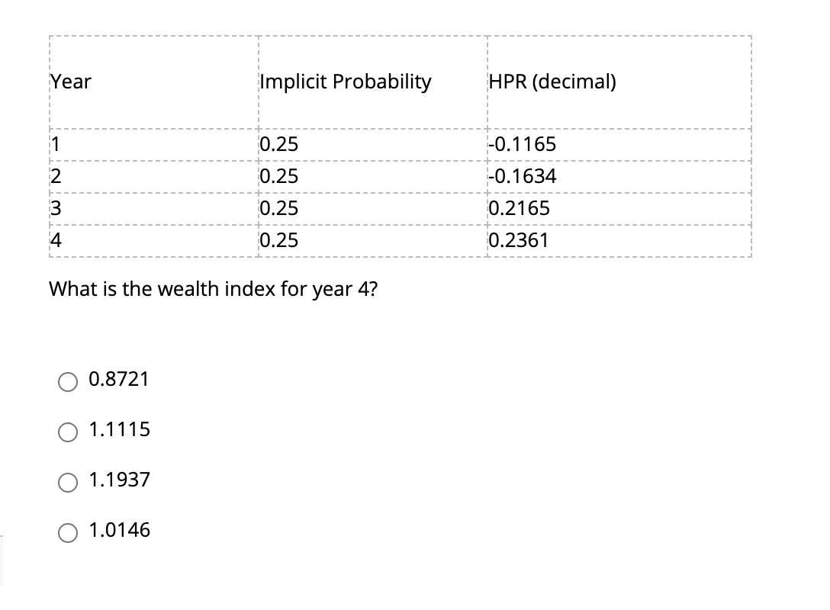Image resolution: width=830 pixels, height=610 pixels.
Task: Click the first 0.25 probability cell
Action: click(x=279, y=144)
